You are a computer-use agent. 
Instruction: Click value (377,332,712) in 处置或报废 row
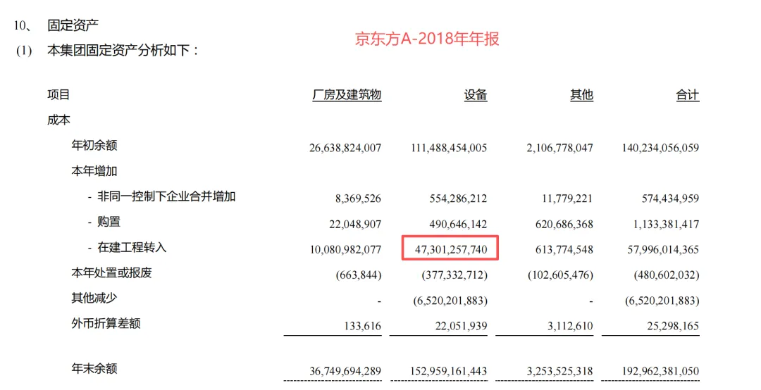click(x=454, y=275)
